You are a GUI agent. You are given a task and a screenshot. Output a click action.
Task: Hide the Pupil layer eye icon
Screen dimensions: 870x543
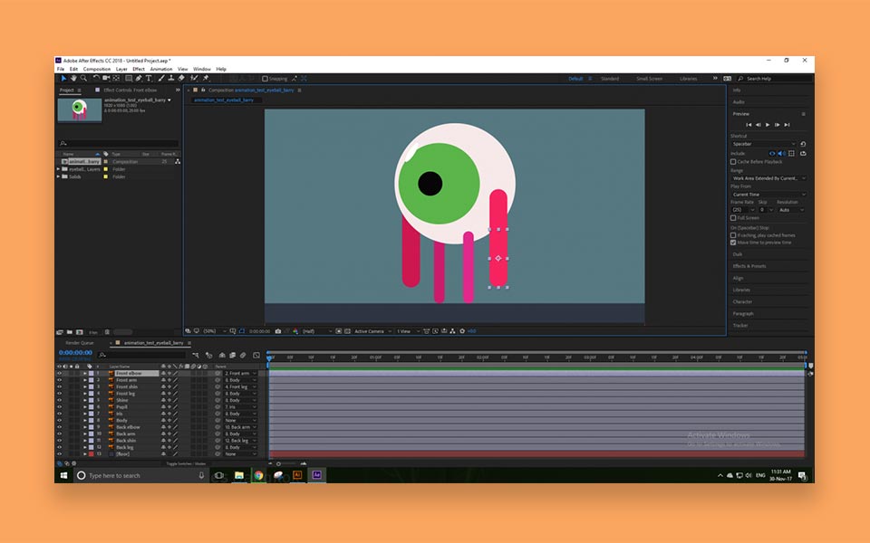60,407
